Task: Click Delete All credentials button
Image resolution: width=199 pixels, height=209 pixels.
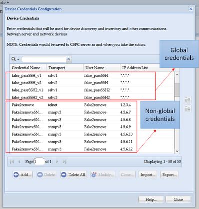Action: pyautogui.click(x=73, y=175)
